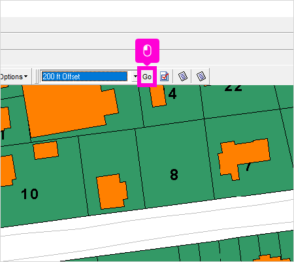Screen dimensions: 294x262
Task: Expand the 200 ft Offset combo box arrow
Action: click(135, 77)
